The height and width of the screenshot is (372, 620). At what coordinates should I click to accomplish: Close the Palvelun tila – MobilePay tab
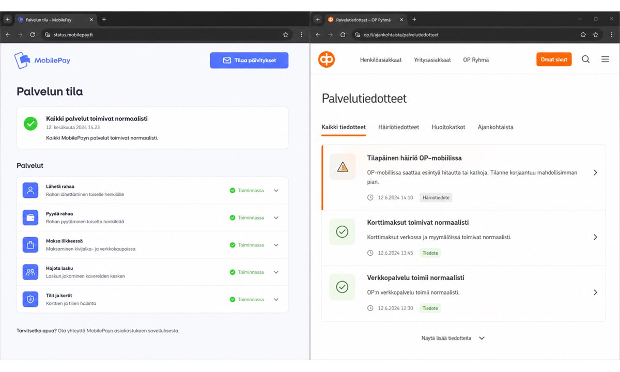[x=91, y=20]
